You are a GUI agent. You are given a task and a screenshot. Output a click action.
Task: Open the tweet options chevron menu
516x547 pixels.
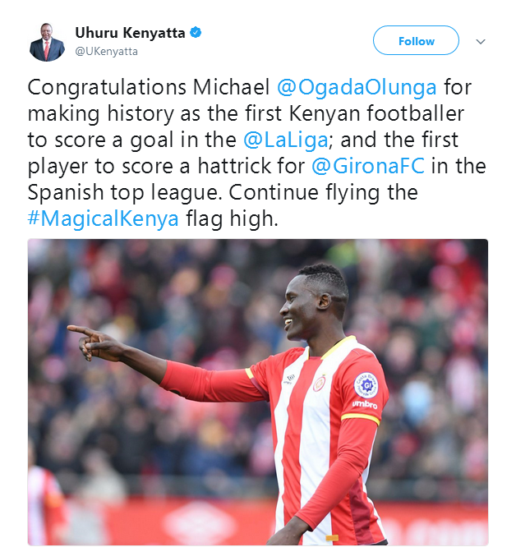click(481, 42)
